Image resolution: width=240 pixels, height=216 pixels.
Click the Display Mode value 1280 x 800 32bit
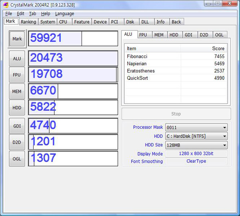pyautogui.click(x=196, y=154)
